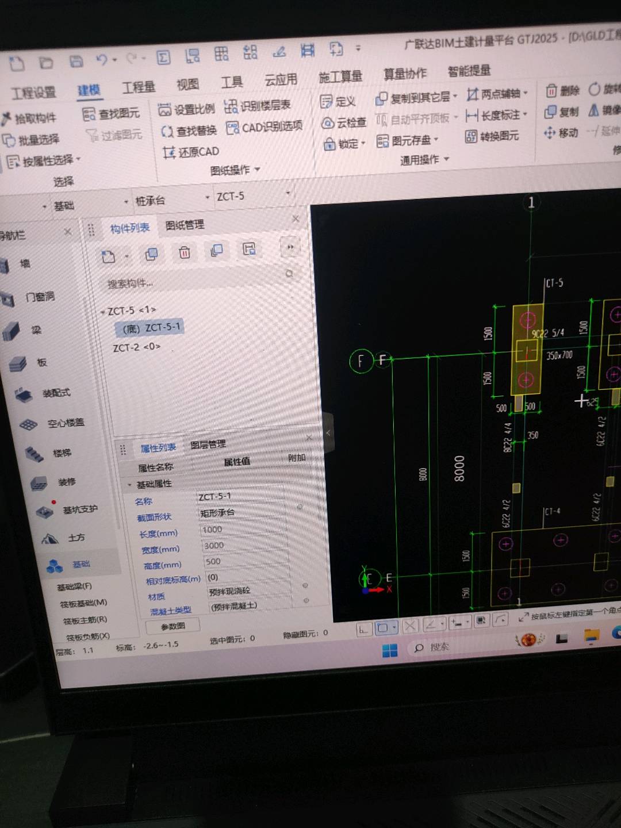The image size is (621, 828).
Task: Select 装配式 in navigation bar
Action: coord(43,394)
